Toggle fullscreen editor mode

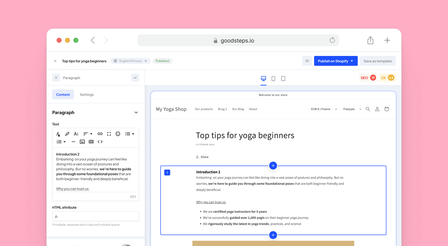[x=109, y=134]
